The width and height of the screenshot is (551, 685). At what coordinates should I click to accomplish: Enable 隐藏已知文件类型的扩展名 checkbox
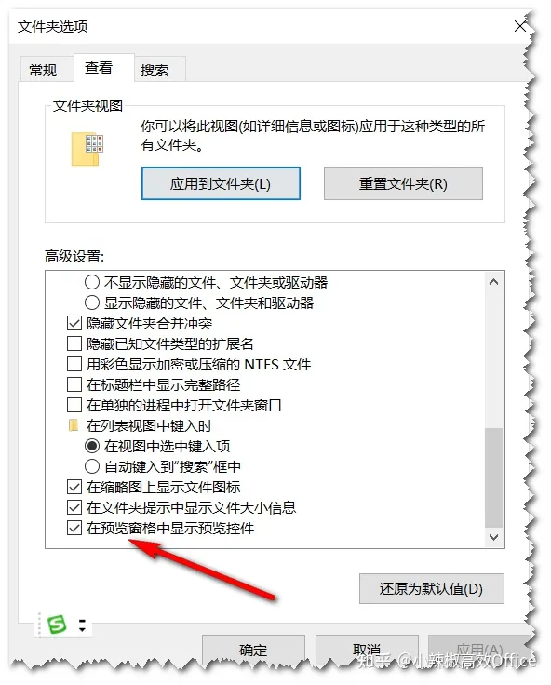pos(74,343)
